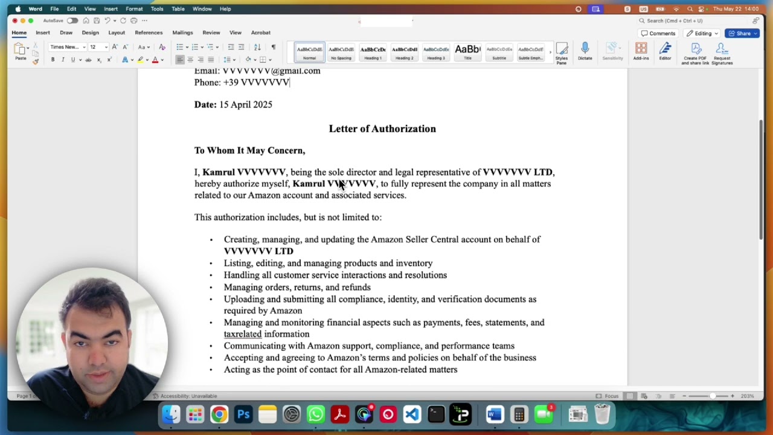Switch to the Insert ribbon tab
773x435 pixels.
43,33
